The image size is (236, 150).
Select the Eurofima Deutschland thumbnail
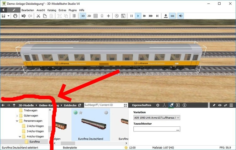click(x=91, y=125)
